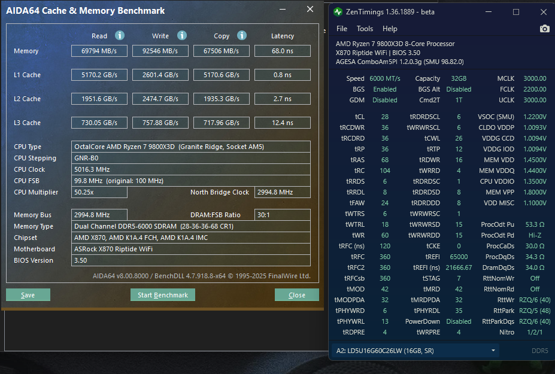Click the Save button in AIDA64

tap(28, 295)
